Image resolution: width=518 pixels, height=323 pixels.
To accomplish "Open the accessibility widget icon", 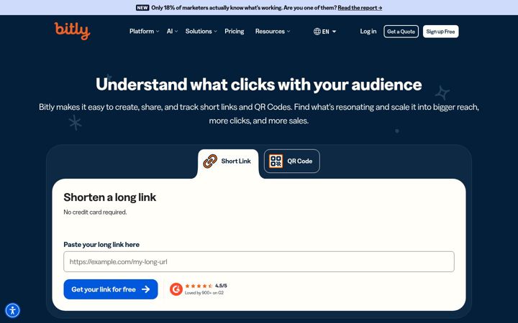I will pos(12,311).
